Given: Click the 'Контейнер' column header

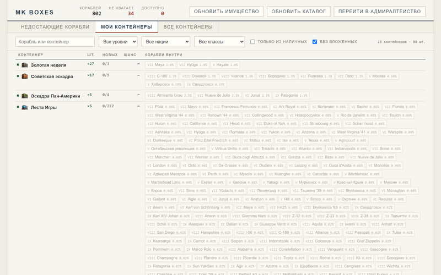Looking at the screenshot, I should [x=31, y=54].
